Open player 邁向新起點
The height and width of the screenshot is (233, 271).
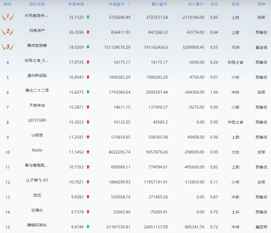pyautogui.click(x=37, y=76)
